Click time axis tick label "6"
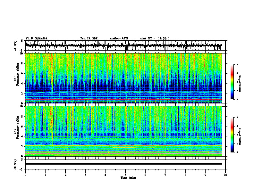The height and width of the screenshot is (196, 254). 146,175
